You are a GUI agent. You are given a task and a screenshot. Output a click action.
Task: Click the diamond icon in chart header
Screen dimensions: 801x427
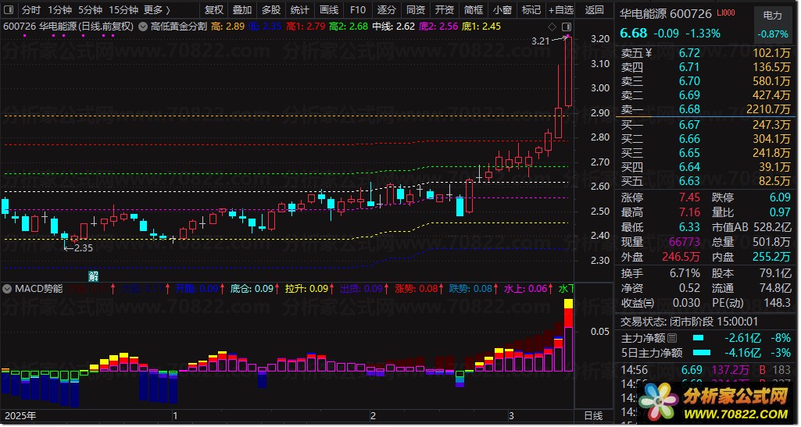click(x=552, y=27)
